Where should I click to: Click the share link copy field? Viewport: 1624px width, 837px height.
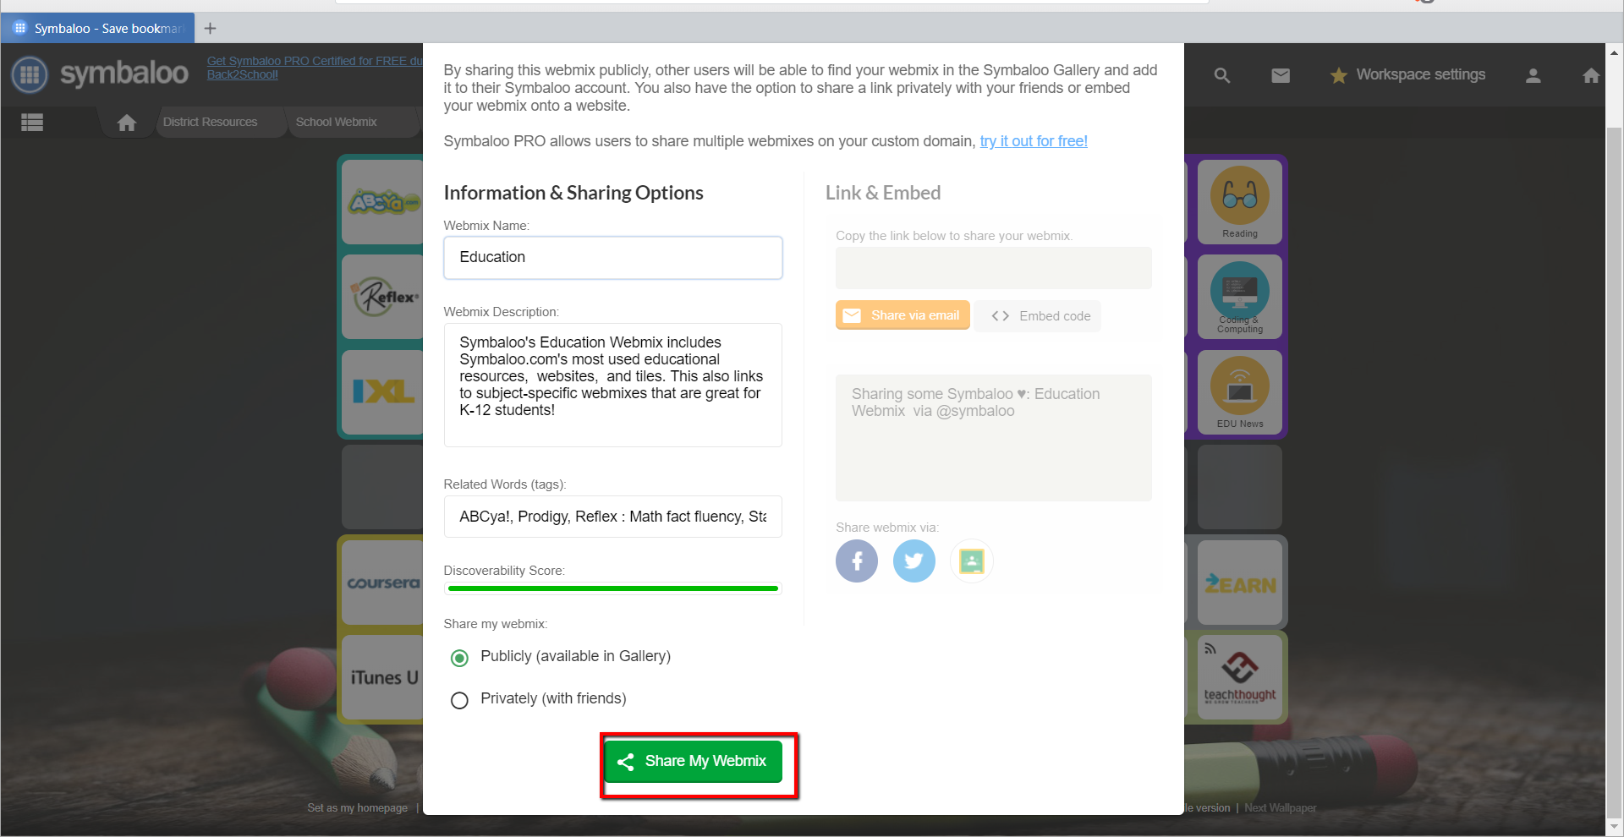point(994,268)
